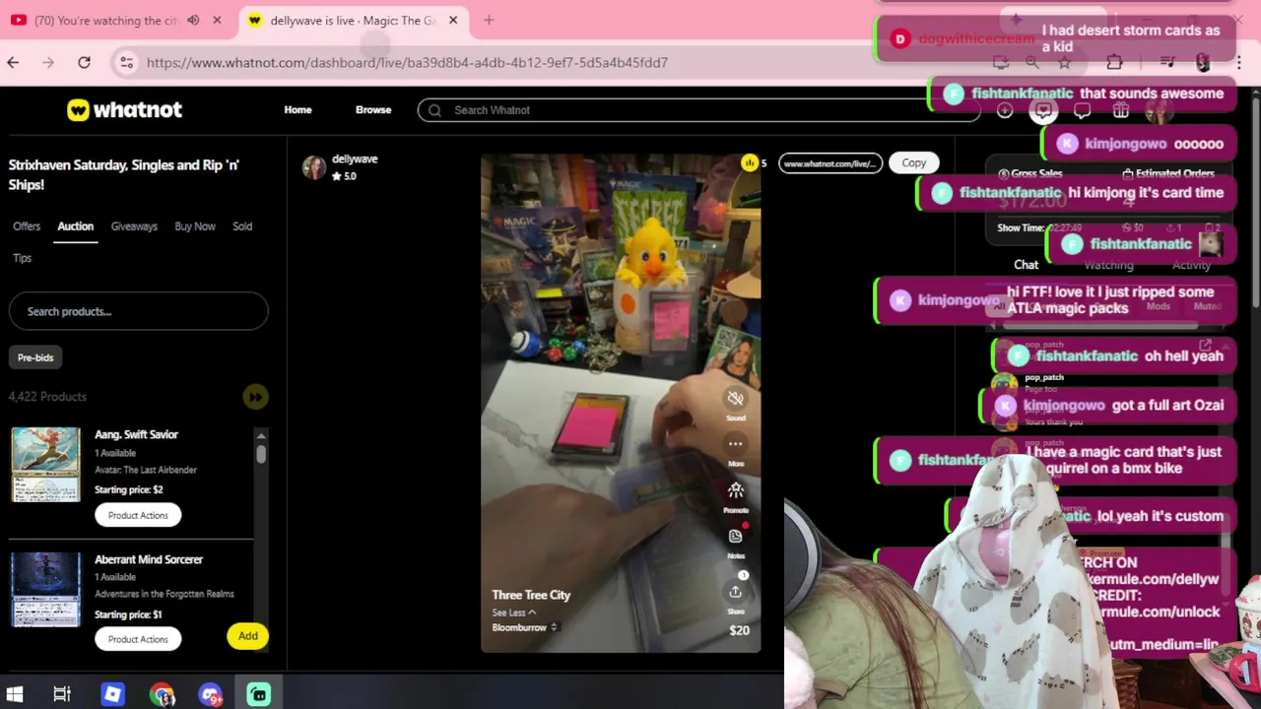Click the Promote icon on the live video

[735, 489]
